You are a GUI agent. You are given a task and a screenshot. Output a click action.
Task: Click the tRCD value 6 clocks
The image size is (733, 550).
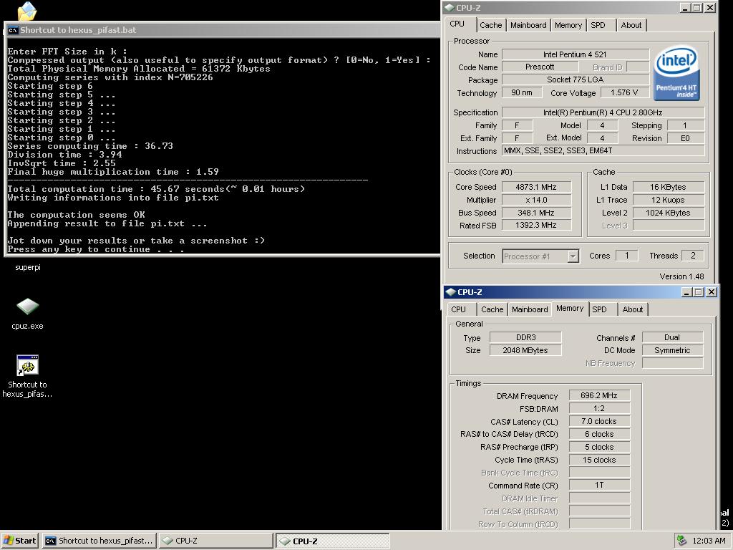pyautogui.click(x=599, y=434)
